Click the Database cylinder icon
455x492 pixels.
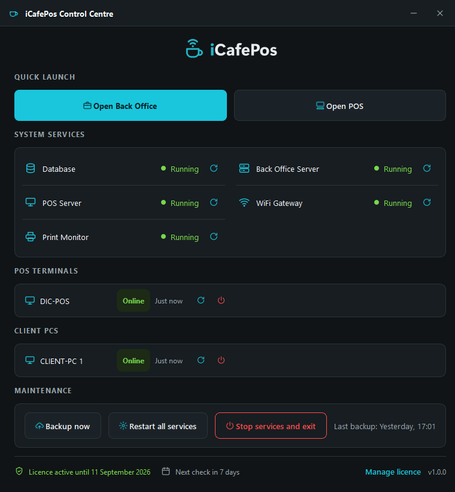tap(31, 169)
